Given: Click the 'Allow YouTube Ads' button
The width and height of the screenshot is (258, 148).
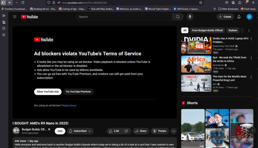Looking at the screenshot, I should (48, 92).
